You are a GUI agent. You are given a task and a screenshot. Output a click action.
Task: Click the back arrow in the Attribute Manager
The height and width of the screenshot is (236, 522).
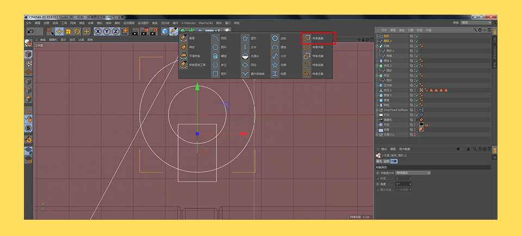(458, 149)
